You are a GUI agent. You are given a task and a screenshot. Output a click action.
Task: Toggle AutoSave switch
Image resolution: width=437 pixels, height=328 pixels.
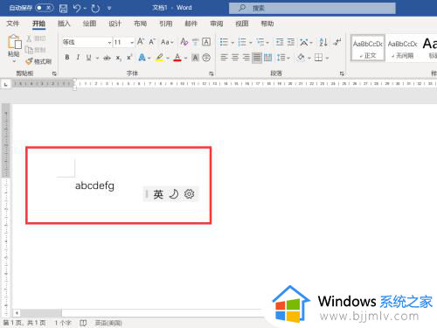pos(45,8)
